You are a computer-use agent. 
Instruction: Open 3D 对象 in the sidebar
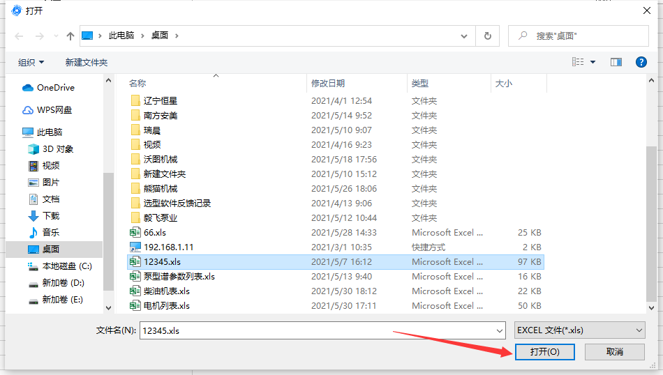pos(51,148)
